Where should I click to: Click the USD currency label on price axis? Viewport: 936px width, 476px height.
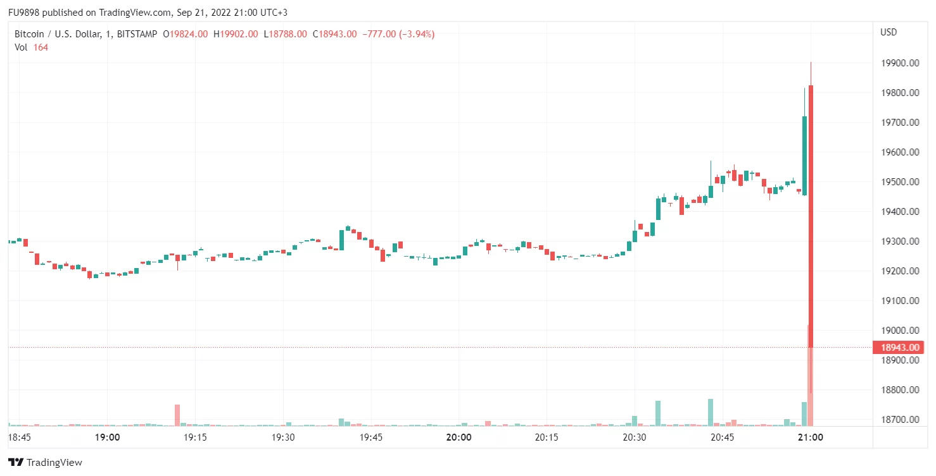coord(889,32)
